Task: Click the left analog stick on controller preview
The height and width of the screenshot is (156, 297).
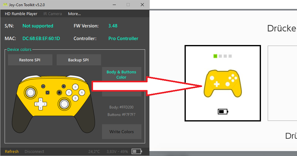Action: 31,93
